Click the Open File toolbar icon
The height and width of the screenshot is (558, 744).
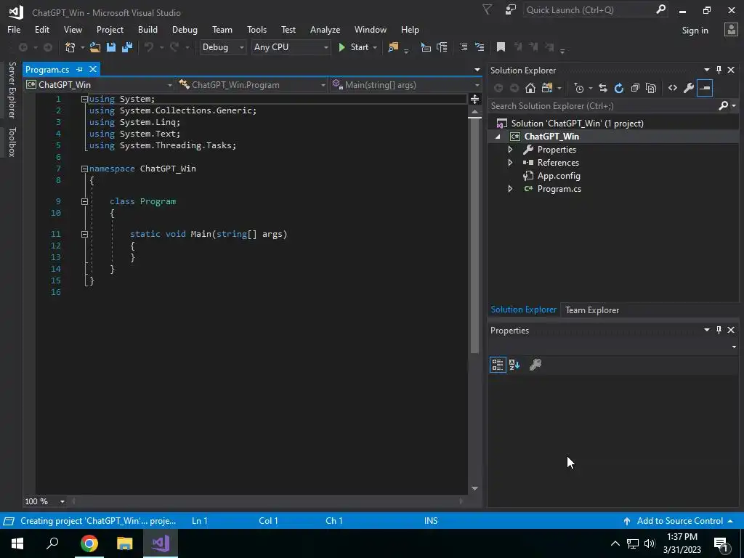point(95,47)
